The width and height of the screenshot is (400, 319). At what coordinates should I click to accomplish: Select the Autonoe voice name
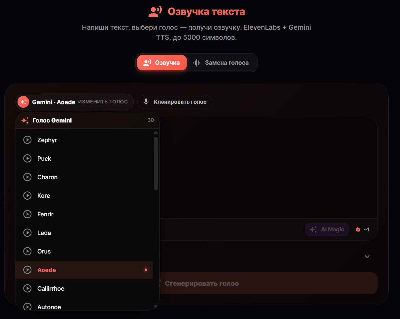pos(49,307)
